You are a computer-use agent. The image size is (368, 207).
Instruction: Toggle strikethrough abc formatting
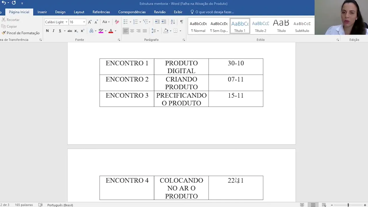pos(70,31)
